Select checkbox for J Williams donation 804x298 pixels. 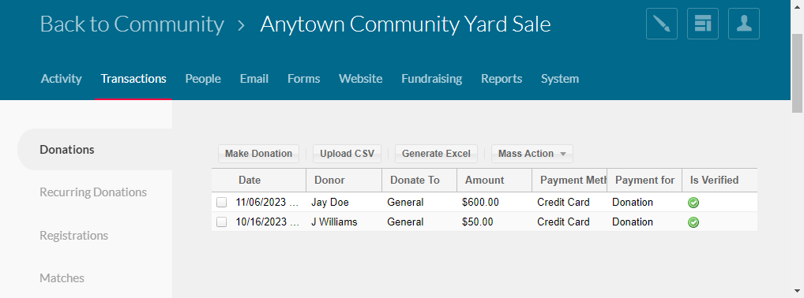pos(221,222)
